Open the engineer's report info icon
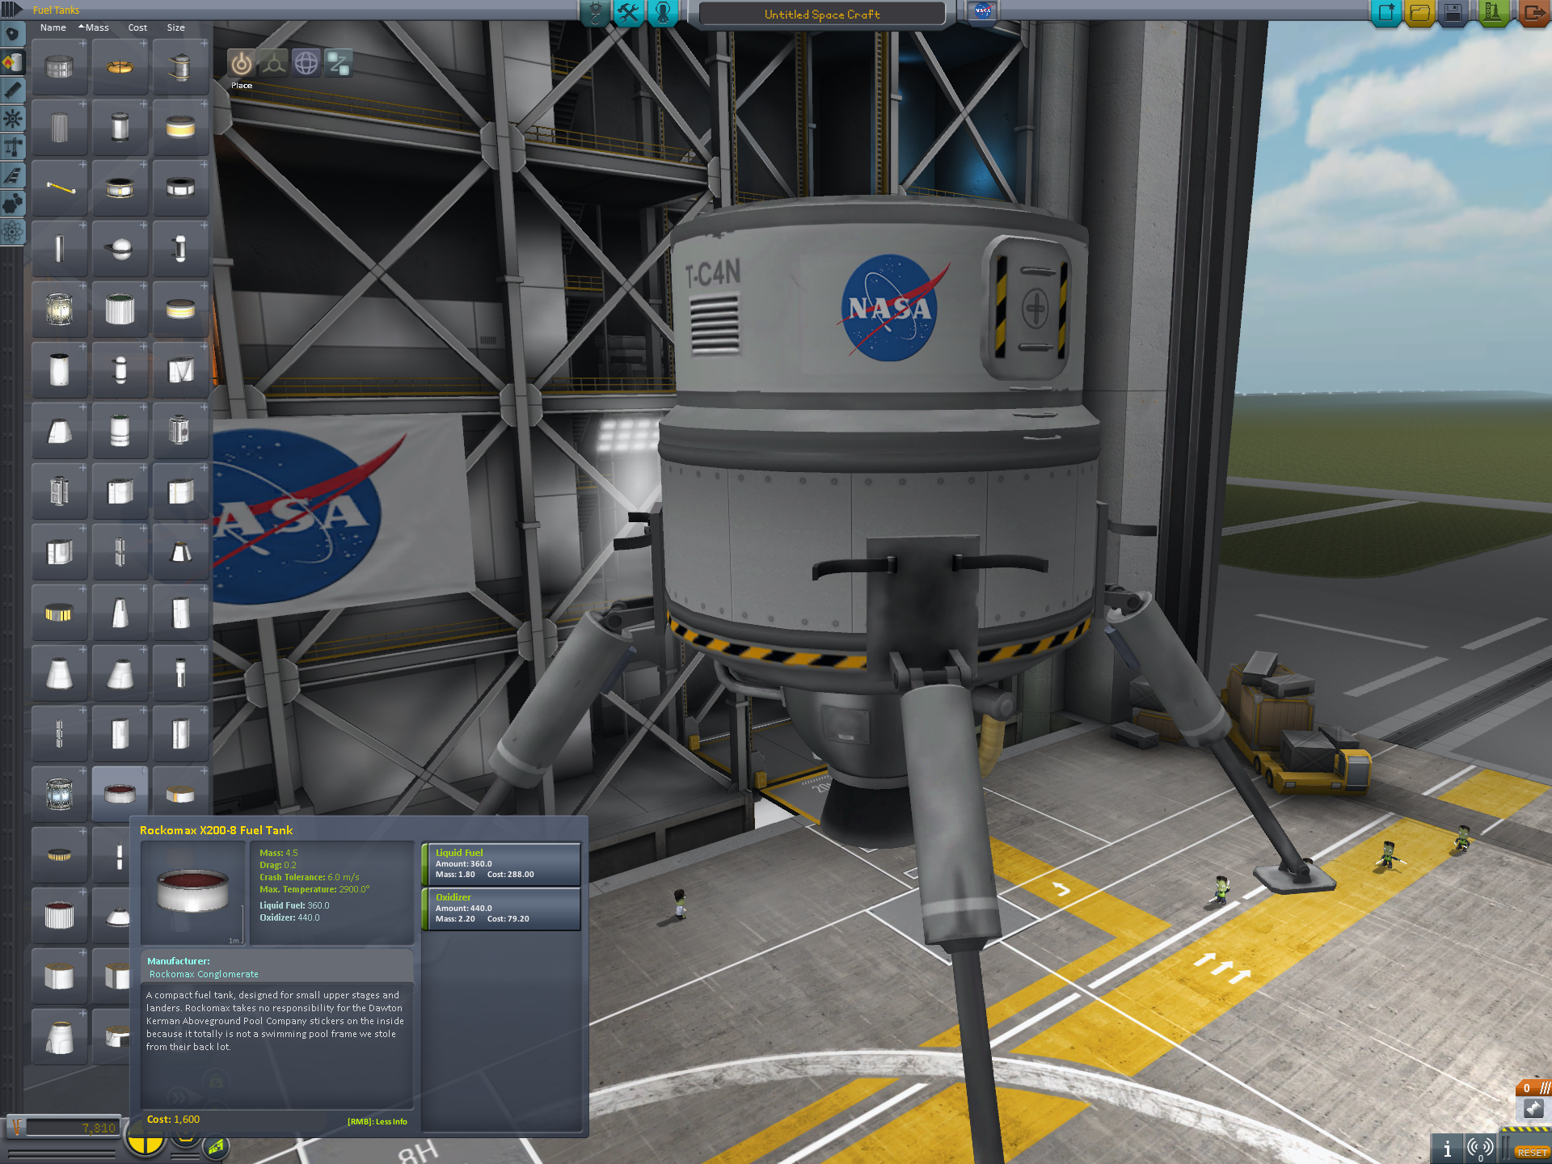Screen dimensions: 1552x1164 1447,1149
